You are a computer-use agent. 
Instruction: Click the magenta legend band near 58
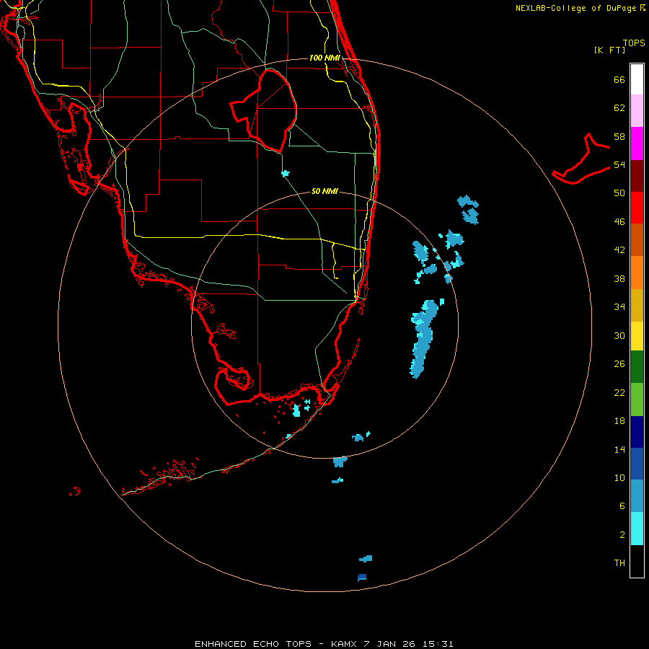pyautogui.click(x=637, y=144)
